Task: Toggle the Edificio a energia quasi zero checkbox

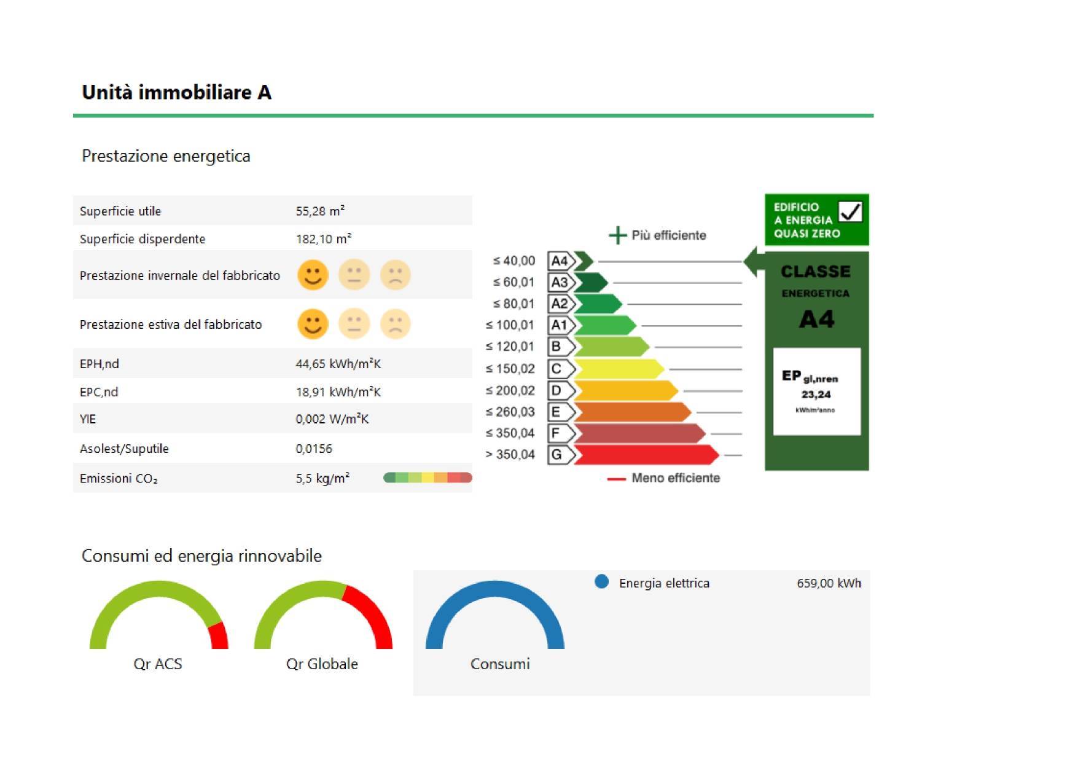Action: point(850,212)
